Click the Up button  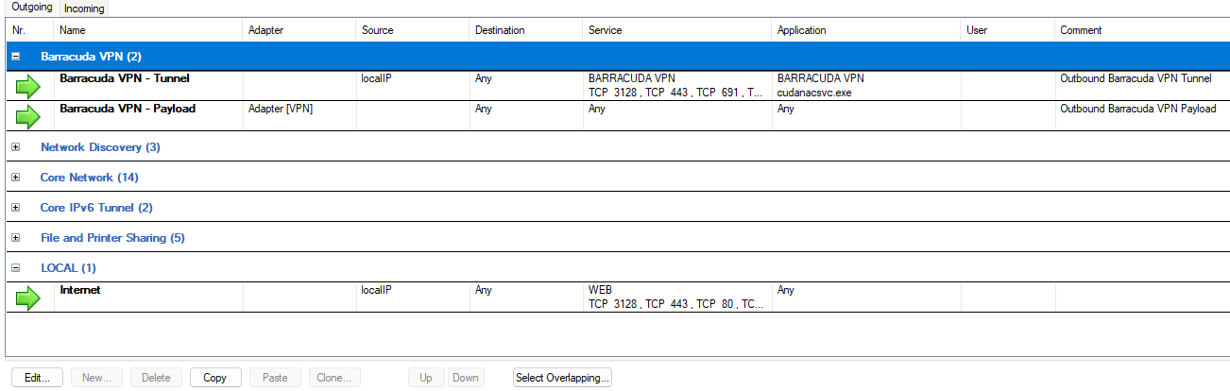point(426,378)
